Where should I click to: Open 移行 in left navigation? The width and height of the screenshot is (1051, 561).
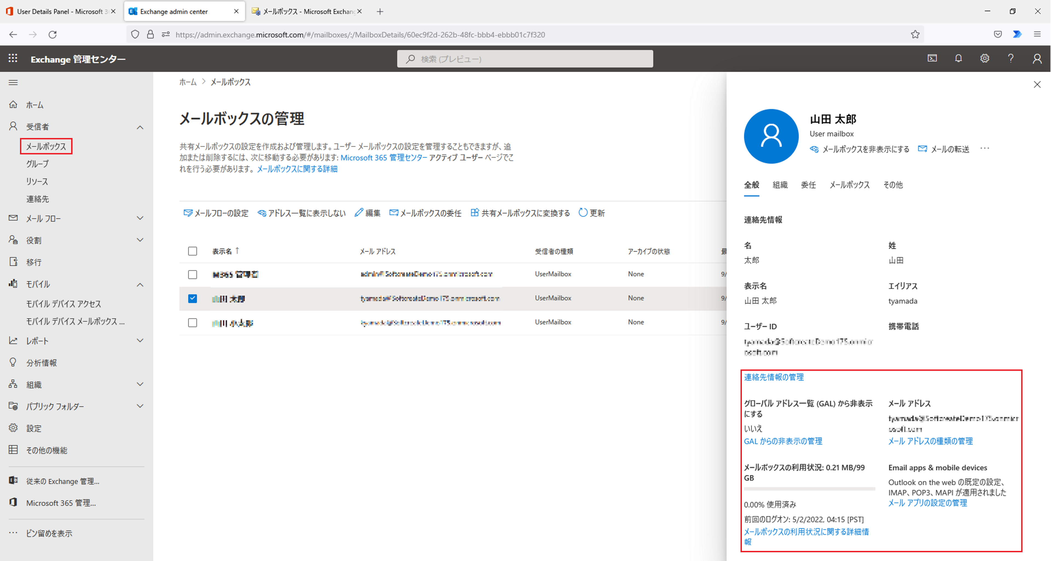point(34,262)
